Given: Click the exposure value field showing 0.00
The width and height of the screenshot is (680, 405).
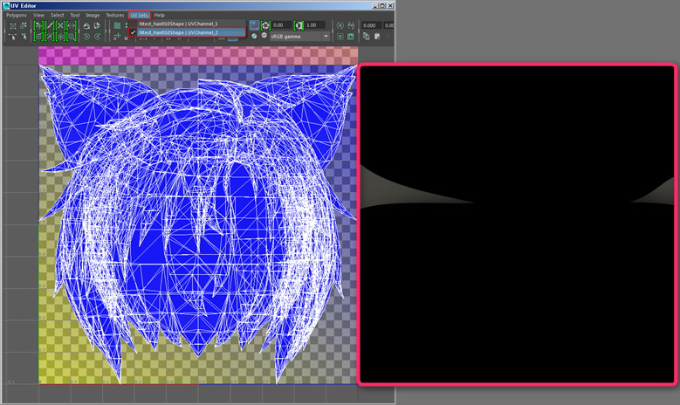Looking at the screenshot, I should pyautogui.click(x=283, y=25).
